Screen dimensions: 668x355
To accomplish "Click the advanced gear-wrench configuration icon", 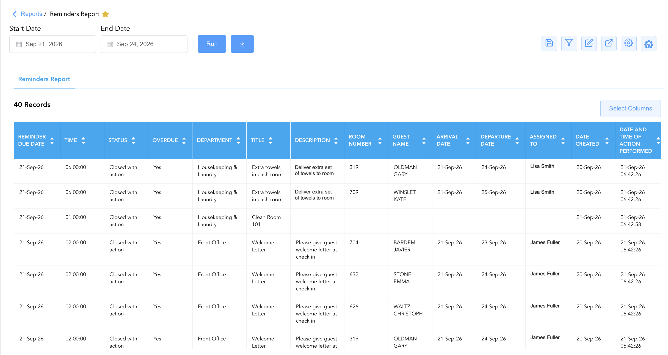I will tap(648, 43).
